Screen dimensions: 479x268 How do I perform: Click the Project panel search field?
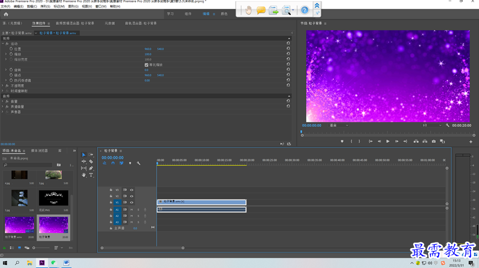coord(28,165)
